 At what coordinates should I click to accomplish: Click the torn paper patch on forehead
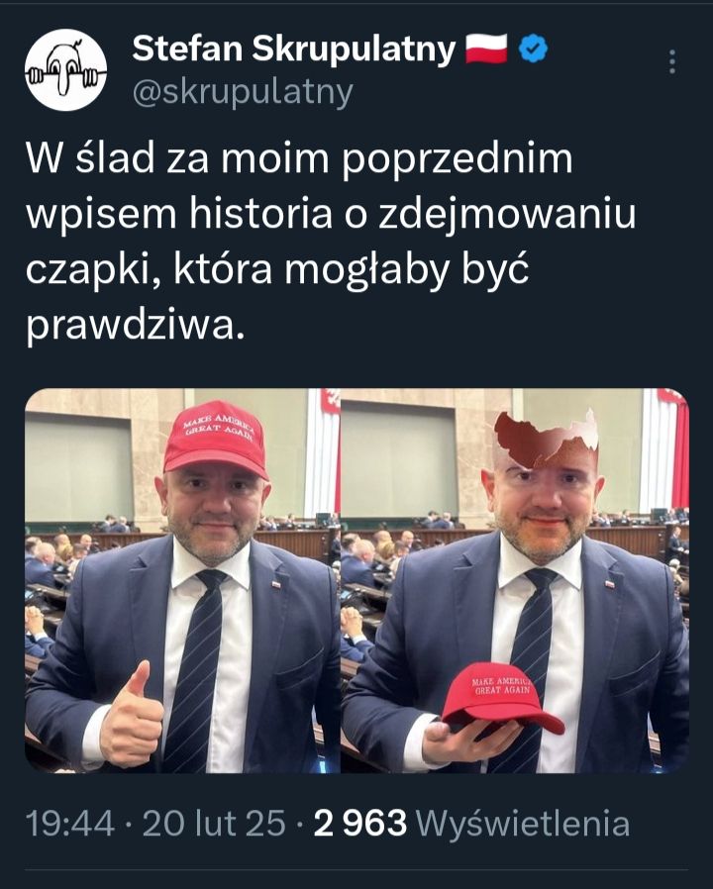[547, 438]
